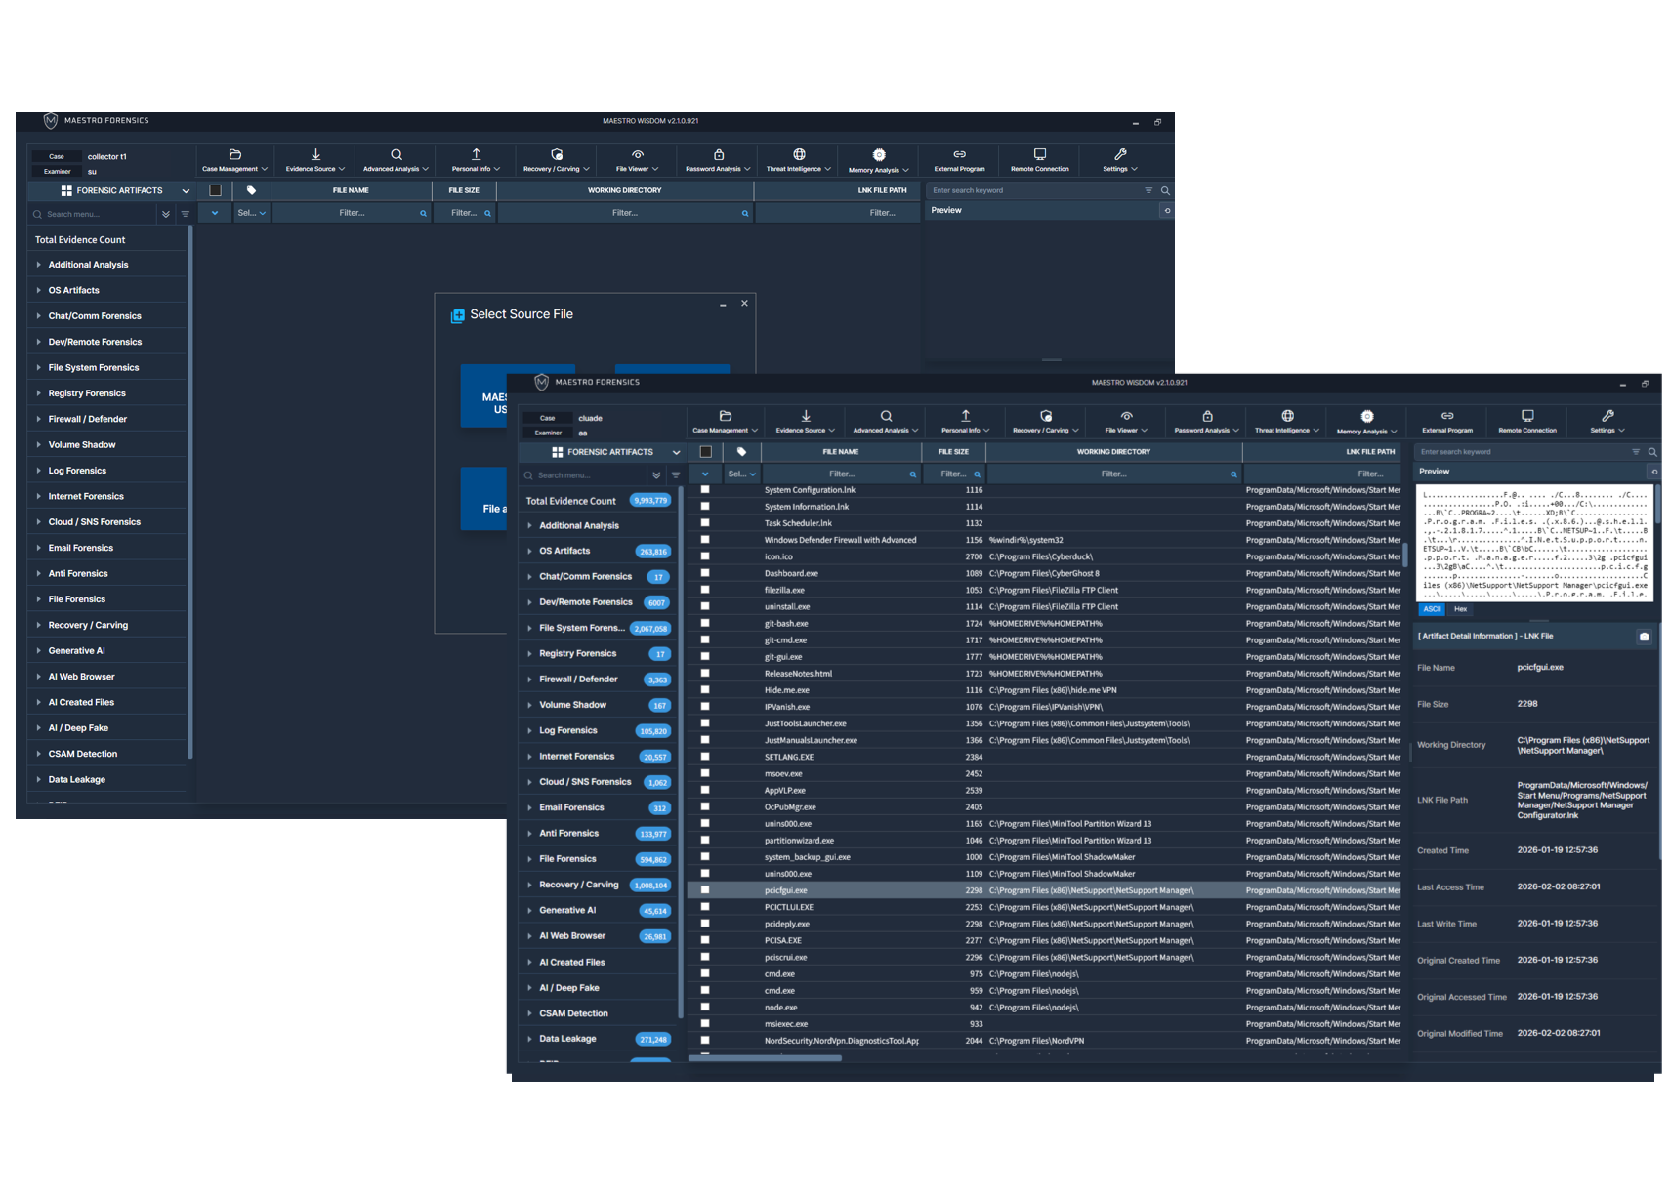Screen dimensions: 1670x1195
Task: Sort by the FILE SIZE column header, front window
Action: click(953, 452)
